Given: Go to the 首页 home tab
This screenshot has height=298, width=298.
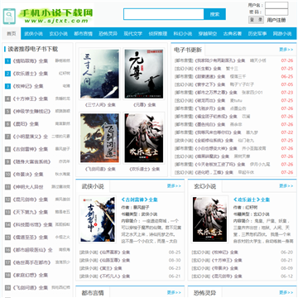Looking at the screenshot, I should coord(12,34).
